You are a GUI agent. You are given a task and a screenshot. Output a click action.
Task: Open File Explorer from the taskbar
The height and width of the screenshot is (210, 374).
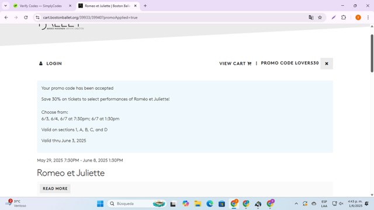(198, 204)
